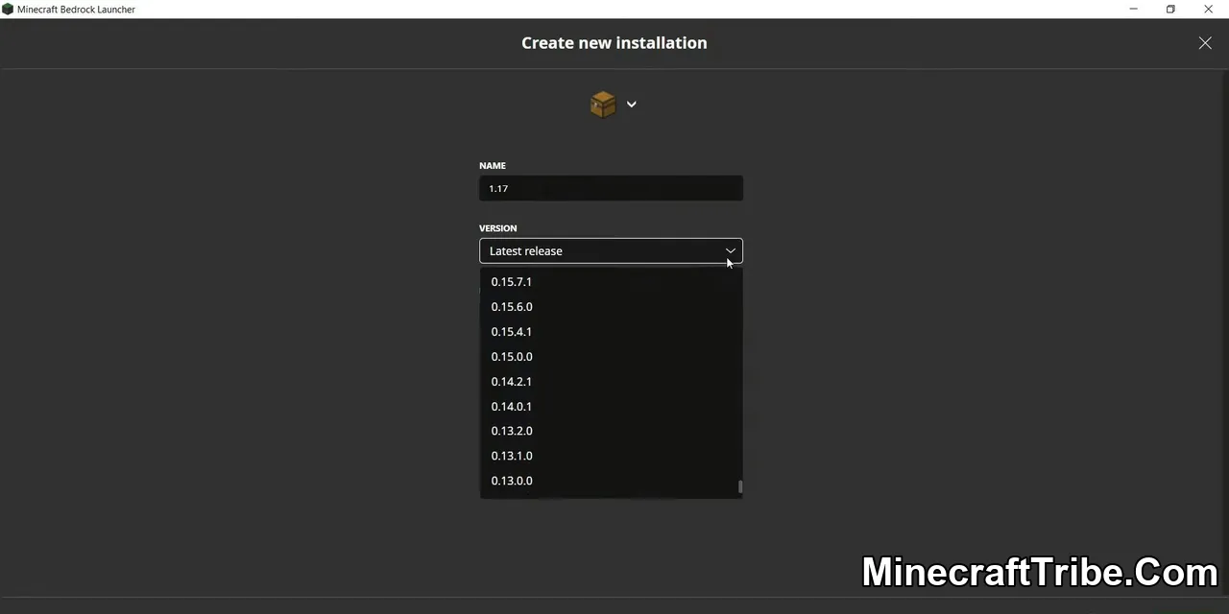Click the version list scrollbar thumb
The width and height of the screenshot is (1229, 614).
(x=740, y=487)
